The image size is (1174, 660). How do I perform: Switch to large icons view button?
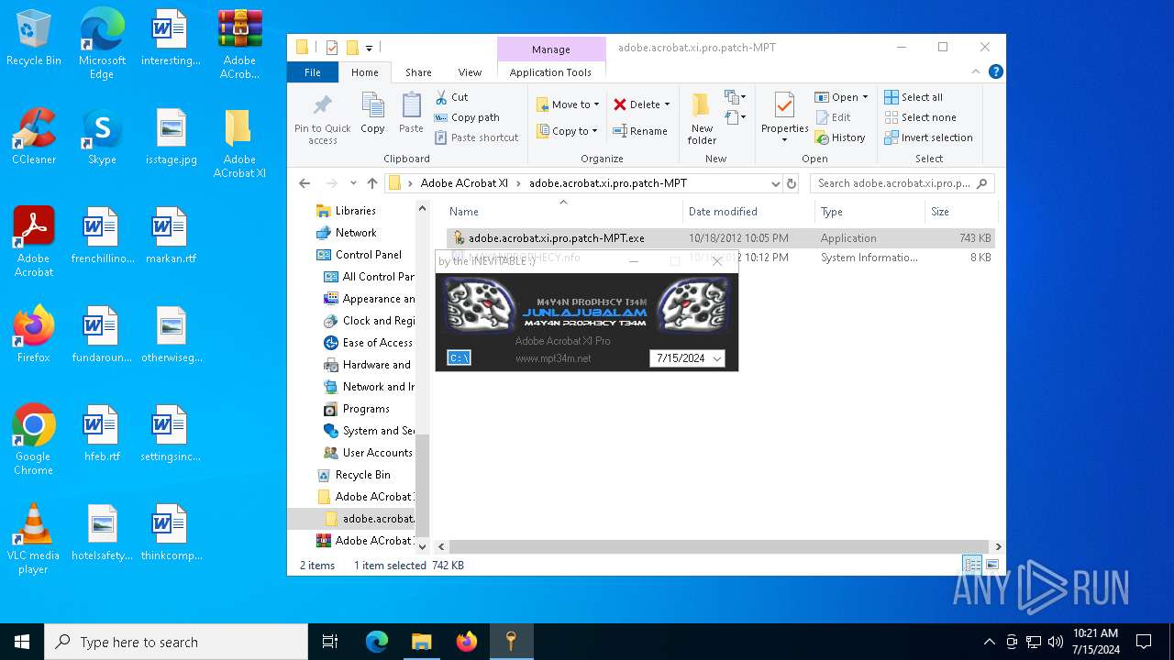991,565
